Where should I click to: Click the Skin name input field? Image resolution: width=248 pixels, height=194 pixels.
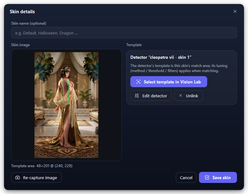coord(124,33)
